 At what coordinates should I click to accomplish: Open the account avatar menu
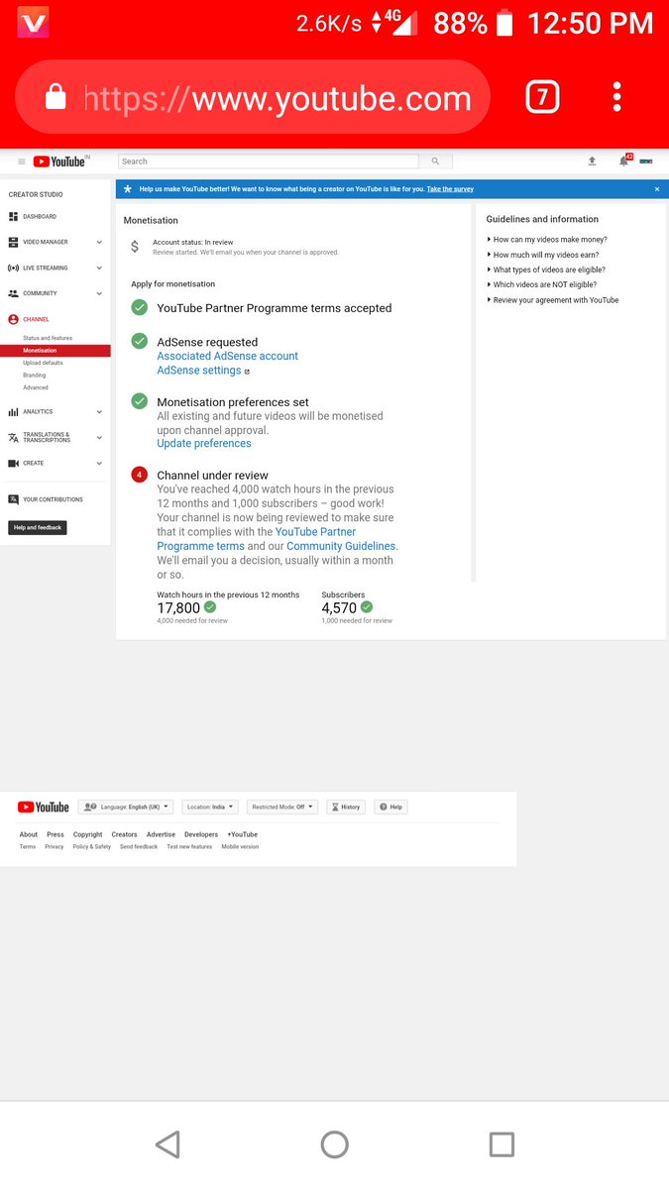pos(645,161)
